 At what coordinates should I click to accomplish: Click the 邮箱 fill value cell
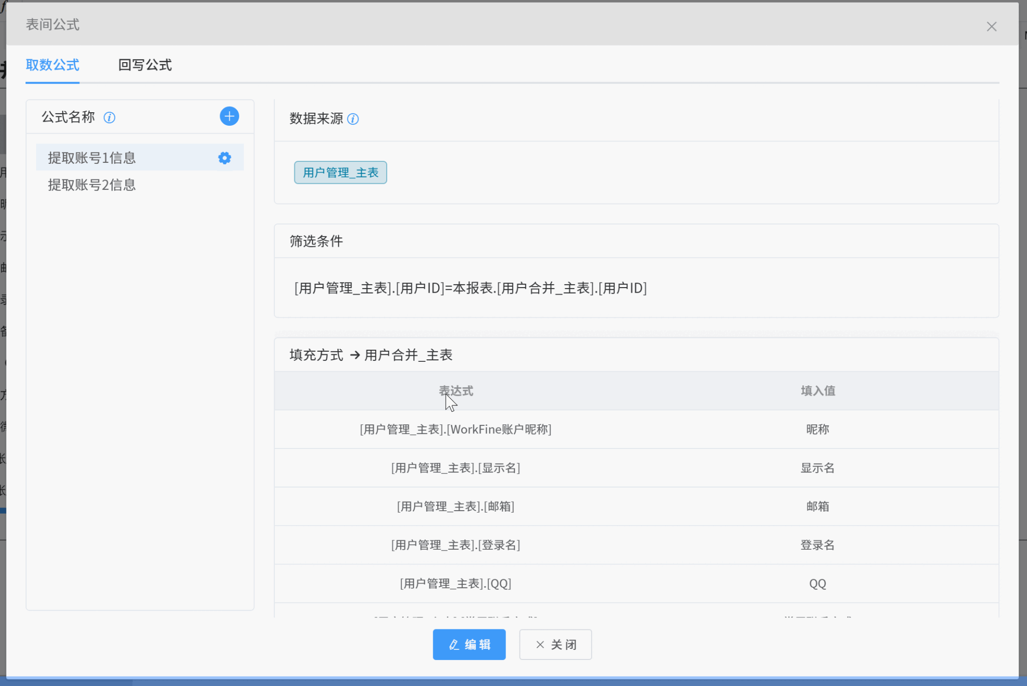(818, 507)
